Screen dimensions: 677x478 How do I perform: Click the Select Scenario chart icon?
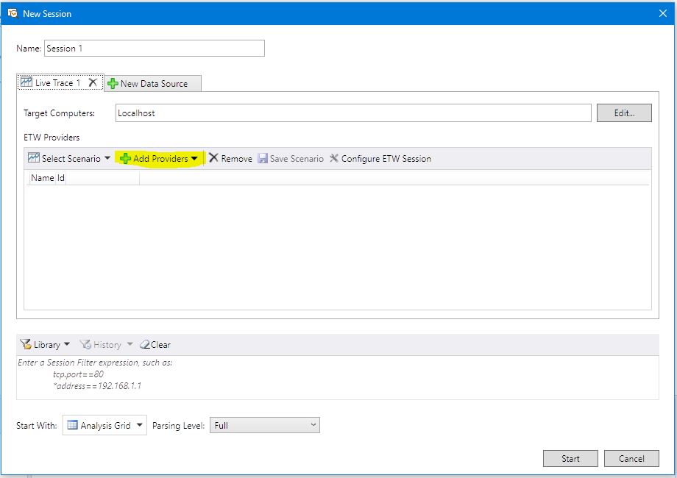click(x=33, y=158)
